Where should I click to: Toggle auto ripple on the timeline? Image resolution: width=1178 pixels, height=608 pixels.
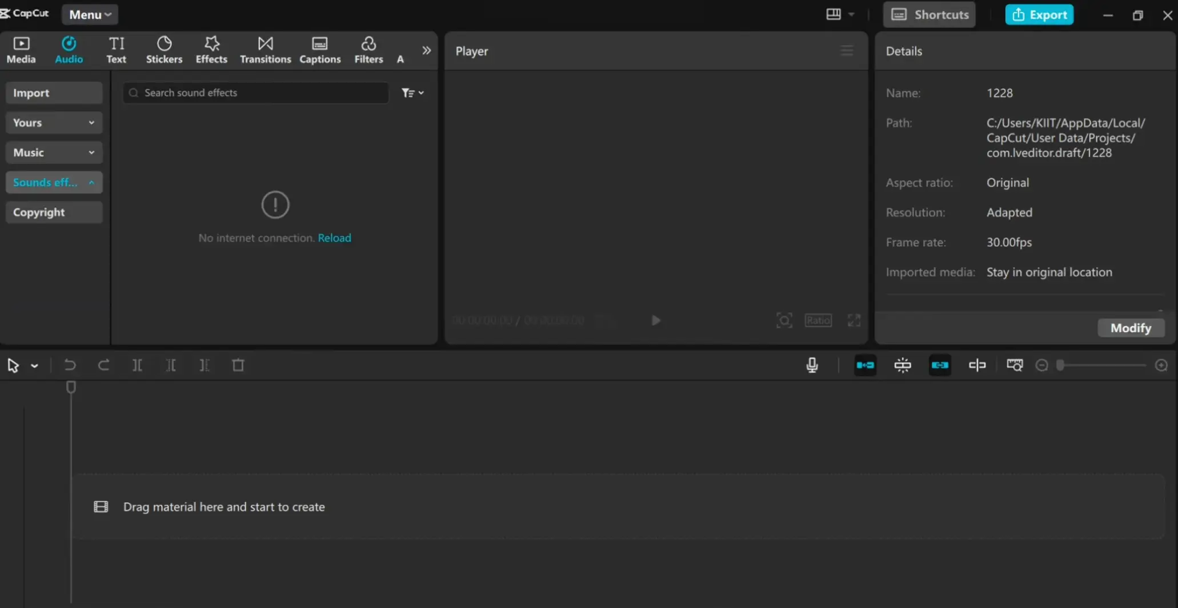[x=865, y=365]
